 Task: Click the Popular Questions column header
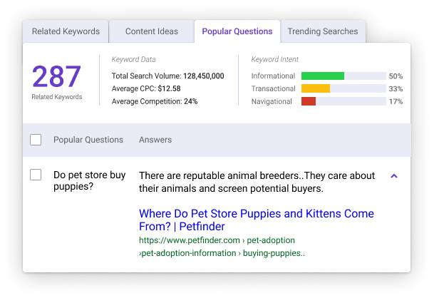(x=88, y=140)
